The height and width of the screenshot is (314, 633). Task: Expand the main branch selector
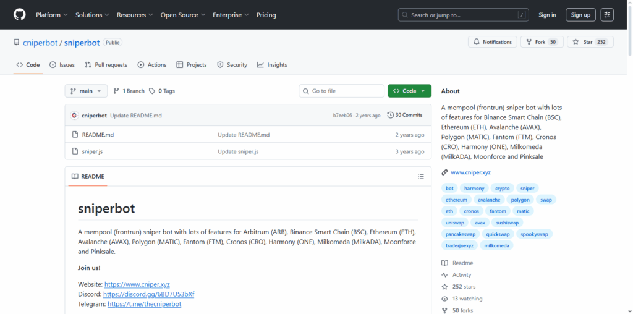(86, 91)
